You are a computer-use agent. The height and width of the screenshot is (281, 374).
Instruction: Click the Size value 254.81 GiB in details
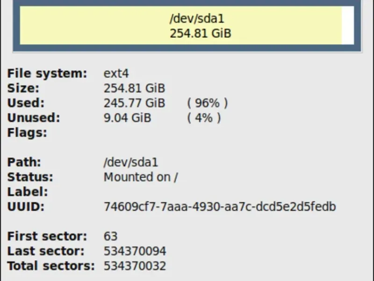point(134,88)
